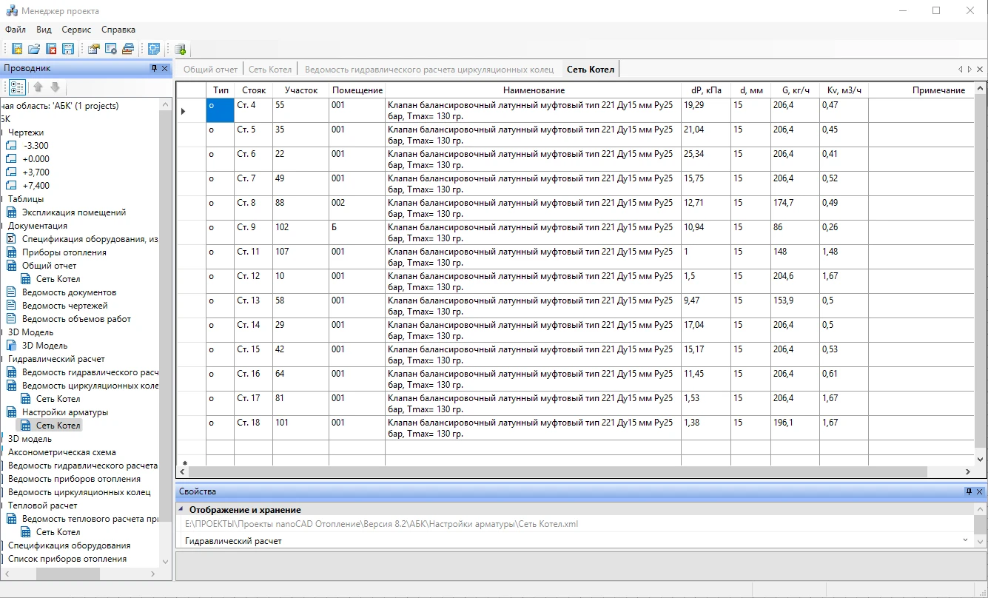
Task: Open 'Экспликация помещений' in the tree
Action: (x=74, y=212)
